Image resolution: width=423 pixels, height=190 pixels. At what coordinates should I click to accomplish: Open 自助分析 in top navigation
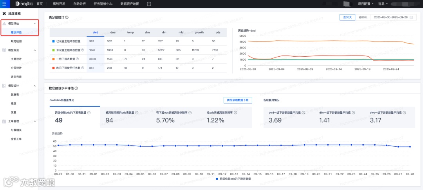tap(79, 4)
